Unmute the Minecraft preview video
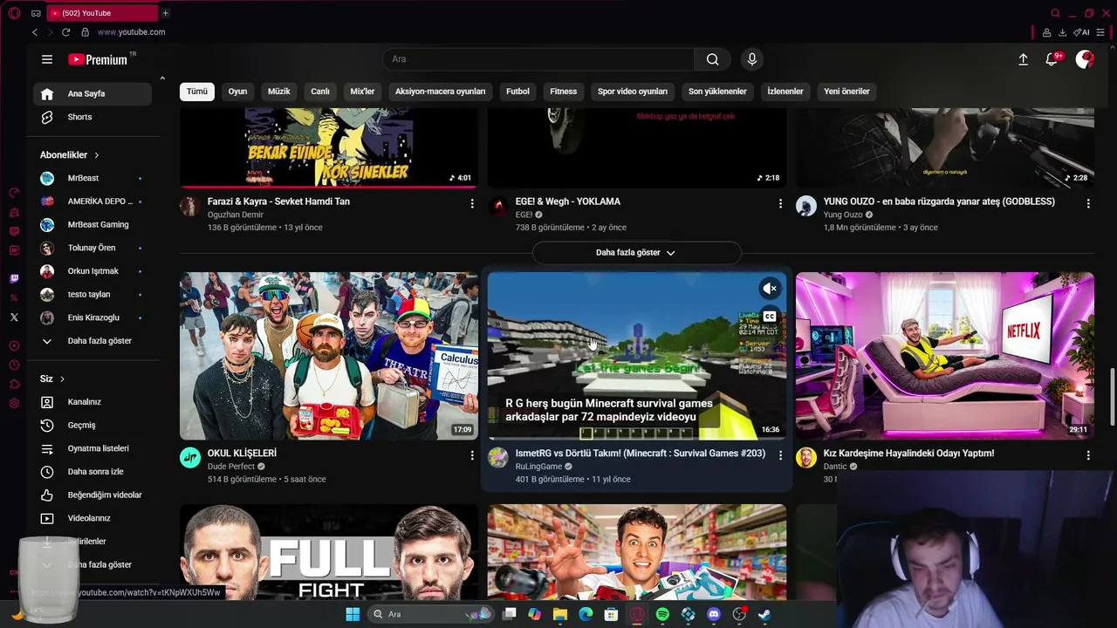 [770, 289]
